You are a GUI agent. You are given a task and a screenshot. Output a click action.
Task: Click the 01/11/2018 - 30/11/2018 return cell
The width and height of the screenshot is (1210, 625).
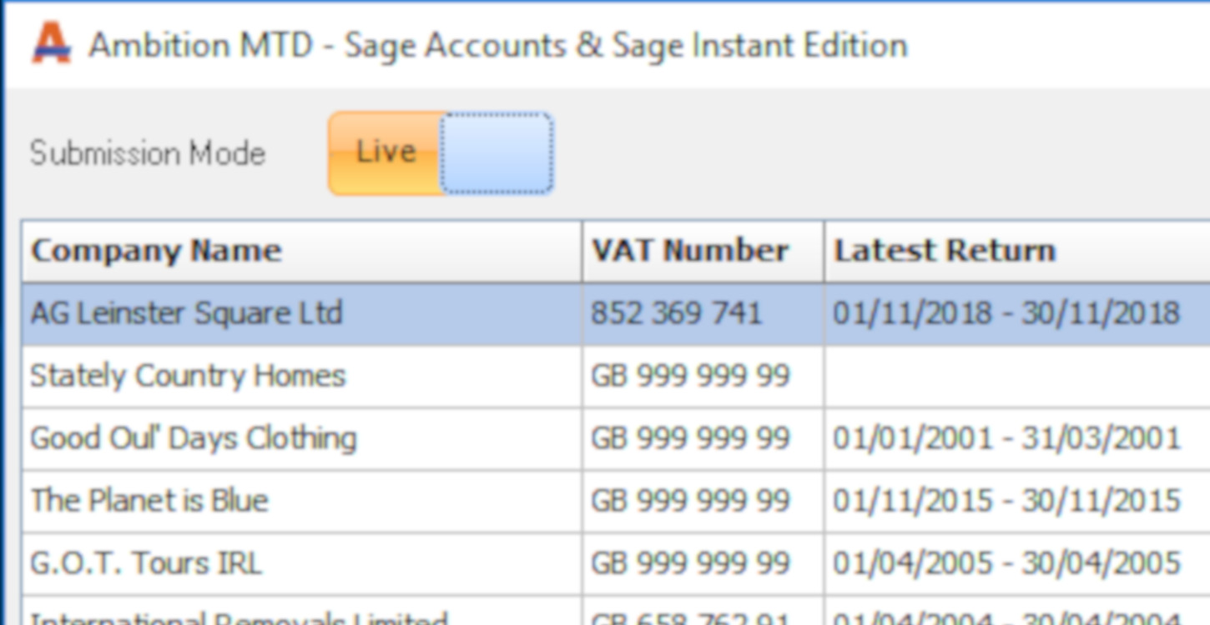click(1006, 313)
